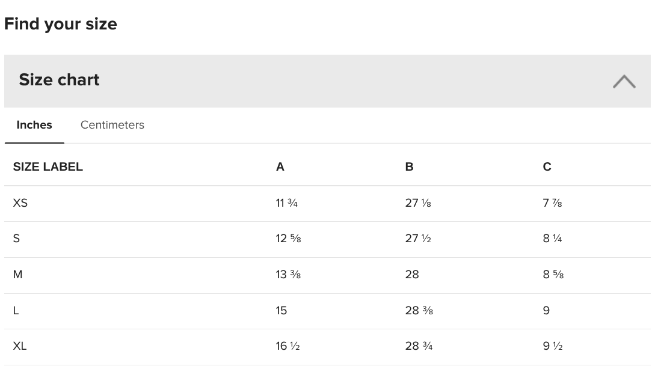Select the S size row label
Image resolution: width=658 pixels, height=384 pixels.
(x=16, y=239)
